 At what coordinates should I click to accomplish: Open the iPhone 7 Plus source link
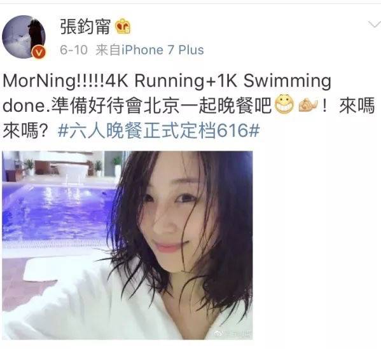(x=163, y=50)
